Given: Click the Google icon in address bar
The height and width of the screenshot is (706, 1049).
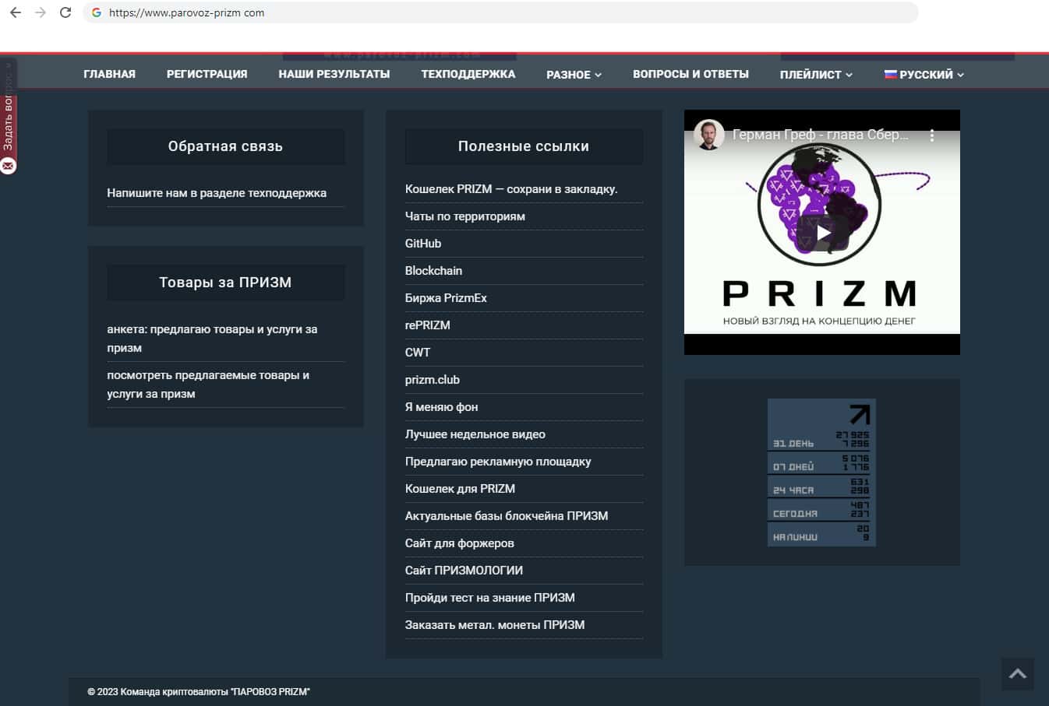Looking at the screenshot, I should coord(97,12).
